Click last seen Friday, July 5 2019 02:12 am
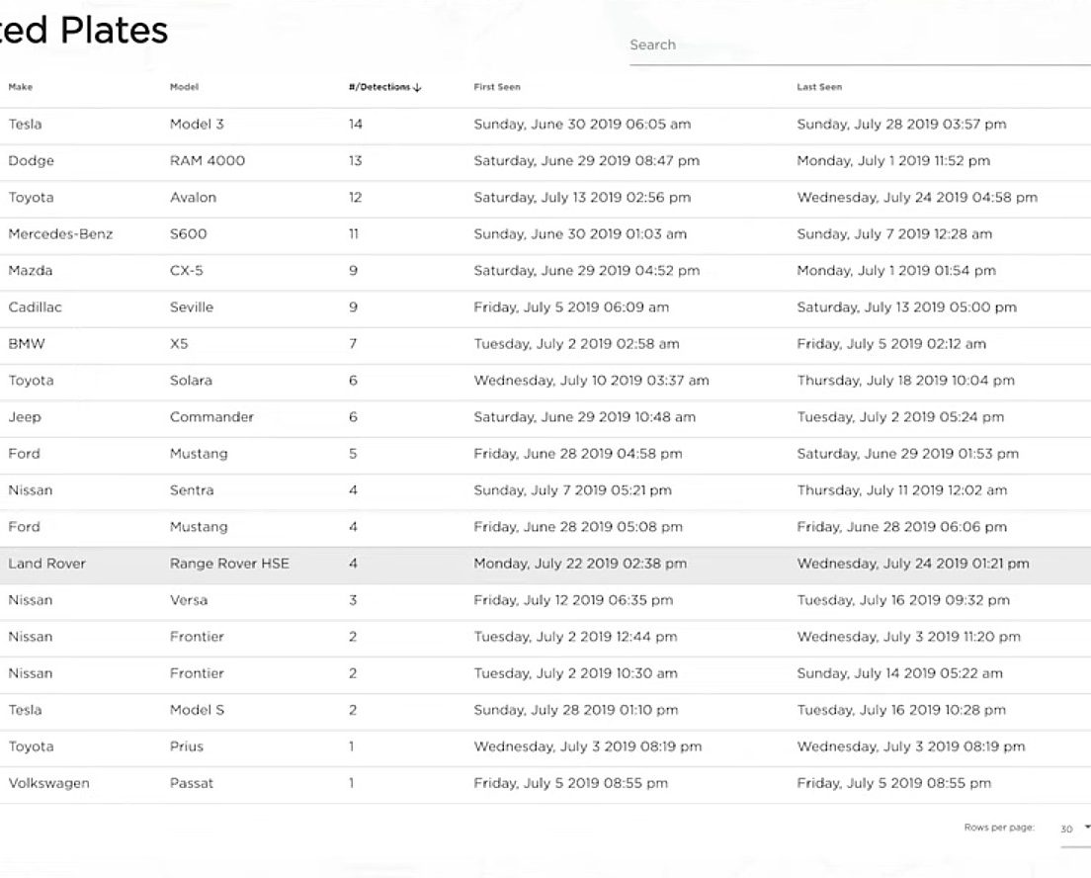 (x=891, y=344)
